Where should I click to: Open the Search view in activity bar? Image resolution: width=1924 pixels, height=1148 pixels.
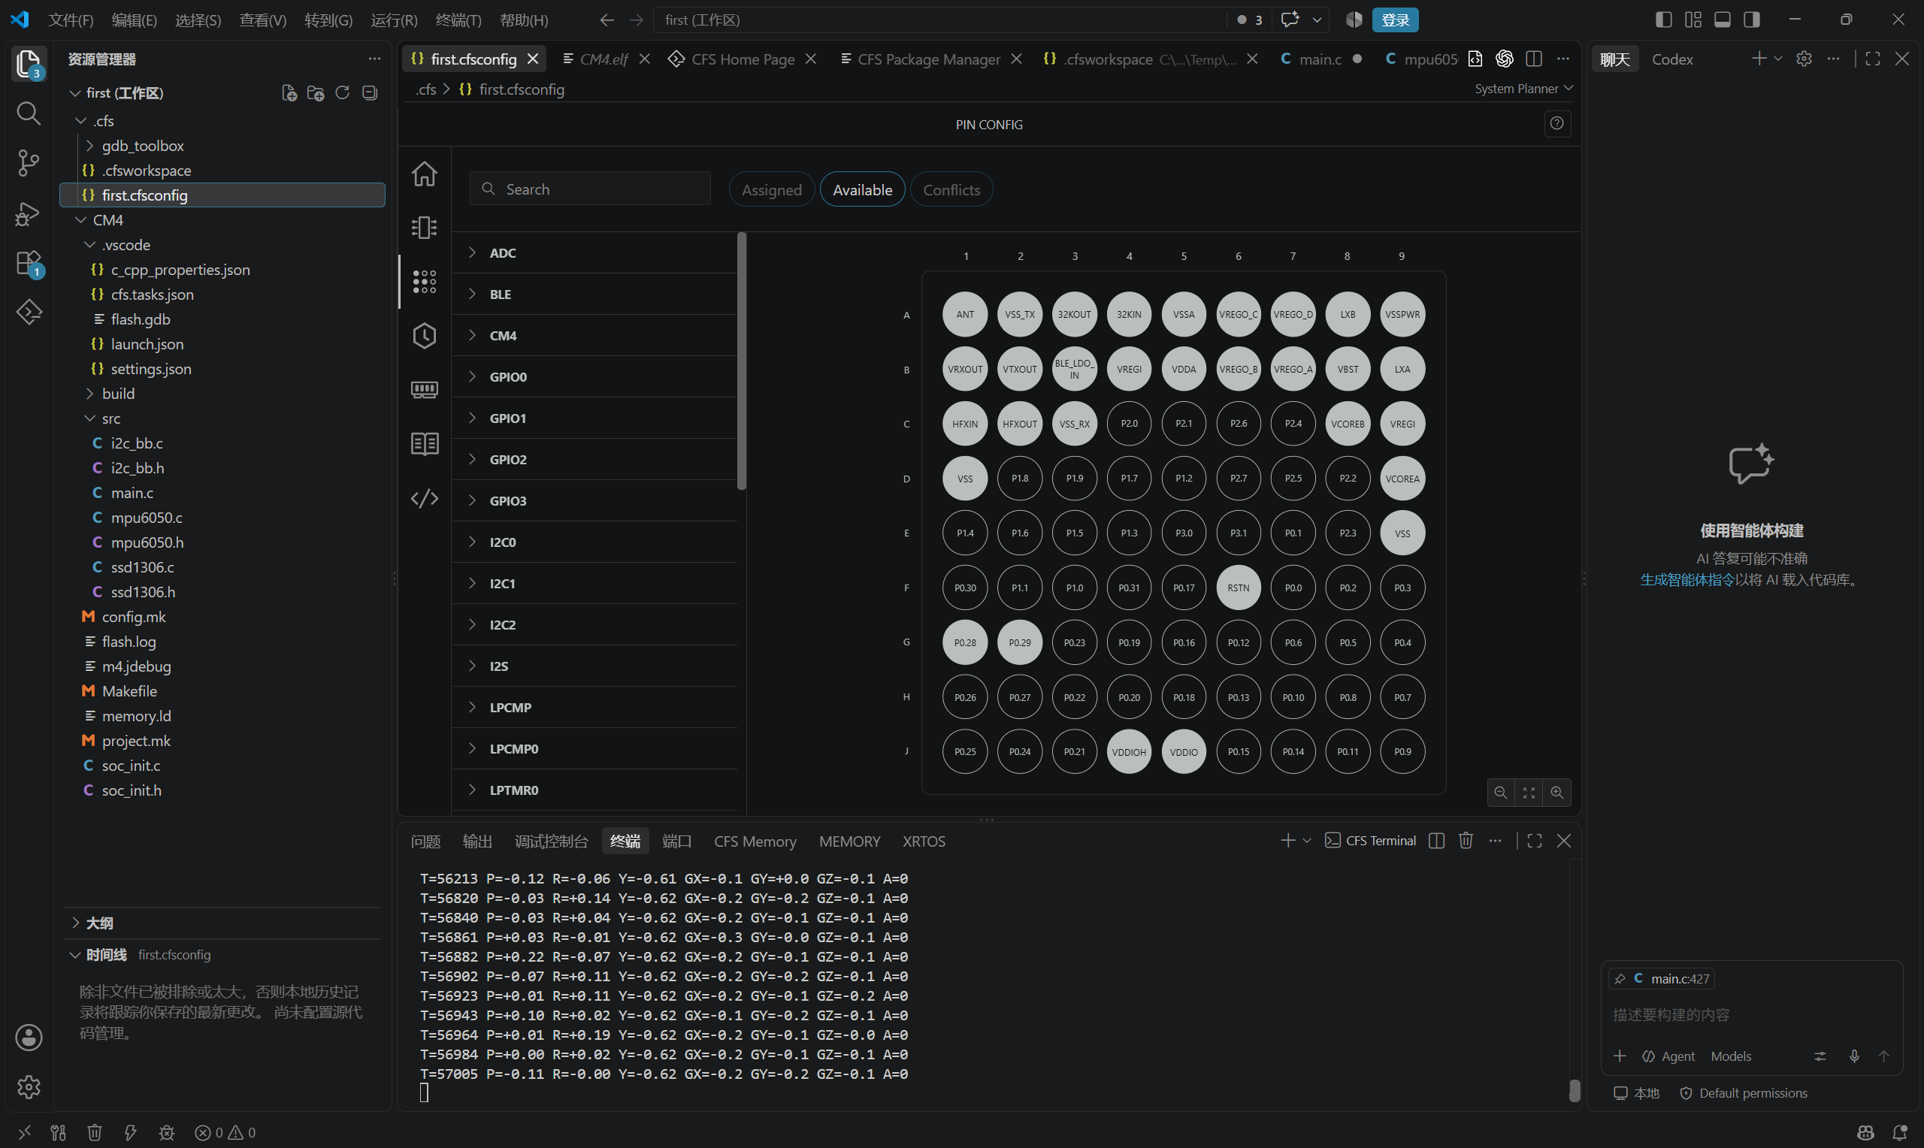pyautogui.click(x=29, y=113)
